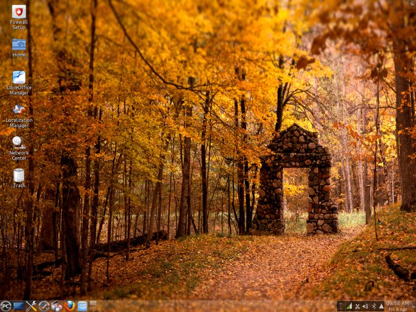
Task: Launch Firefox from the taskbar
Action: coord(69,306)
